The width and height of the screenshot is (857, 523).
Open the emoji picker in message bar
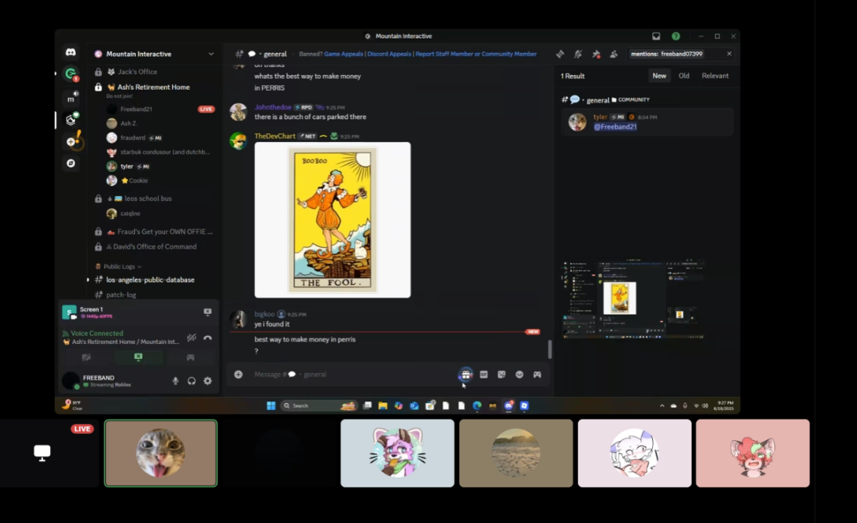pos(519,375)
